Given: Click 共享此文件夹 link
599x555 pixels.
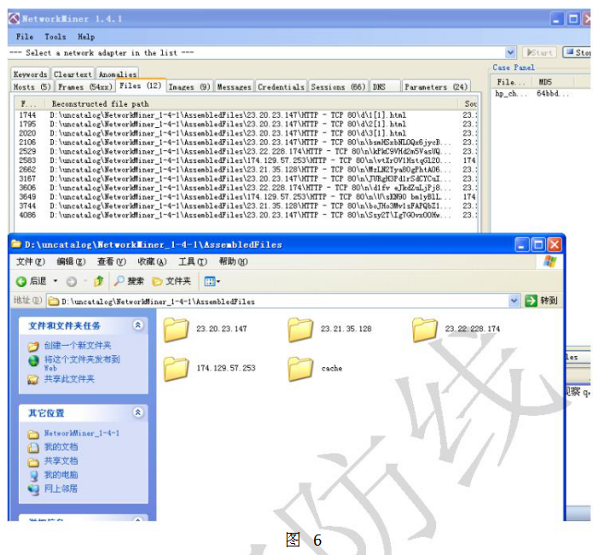Looking at the screenshot, I should 69,379.
